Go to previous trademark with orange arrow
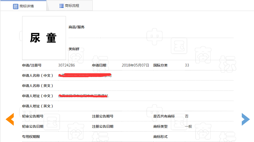Image resolution: width=254 pixels, height=142 pixels. click(10, 119)
